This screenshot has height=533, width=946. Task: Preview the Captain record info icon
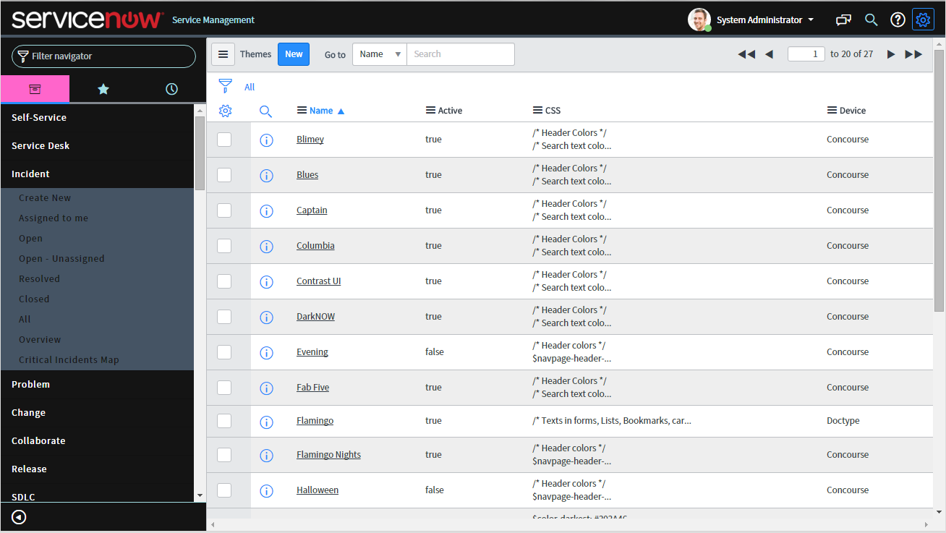point(266,211)
